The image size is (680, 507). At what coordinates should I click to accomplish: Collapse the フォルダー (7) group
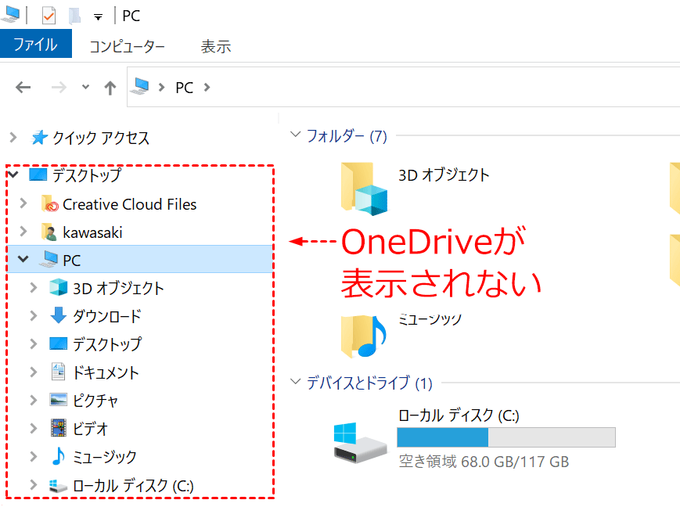295,134
